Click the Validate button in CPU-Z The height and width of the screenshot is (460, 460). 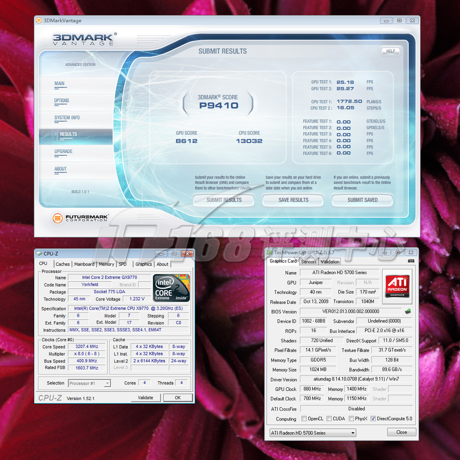click(x=146, y=397)
